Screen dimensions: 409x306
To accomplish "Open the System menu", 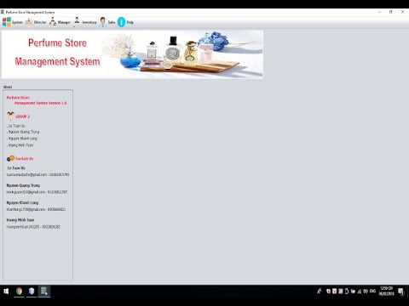I will pos(13,22).
